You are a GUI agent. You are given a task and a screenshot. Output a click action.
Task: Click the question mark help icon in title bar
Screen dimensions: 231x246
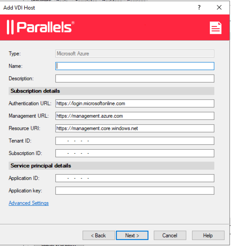[199, 8]
